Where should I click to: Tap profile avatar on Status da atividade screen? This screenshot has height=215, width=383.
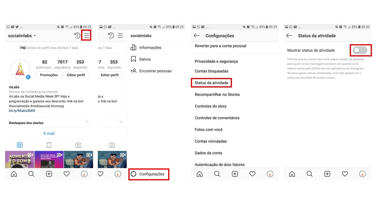click(x=363, y=174)
